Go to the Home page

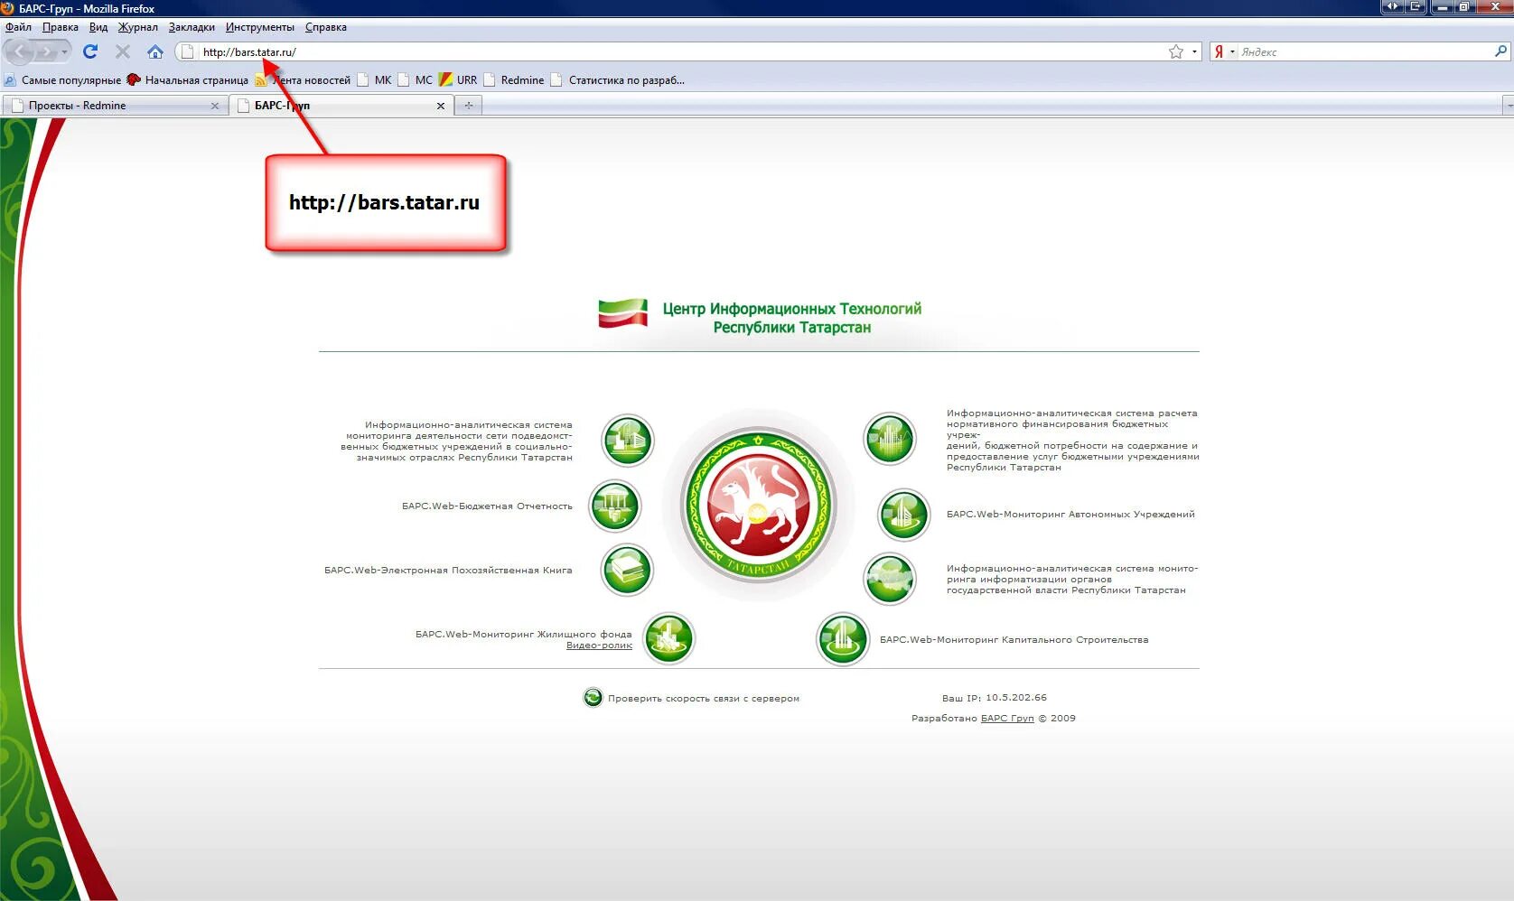(155, 51)
